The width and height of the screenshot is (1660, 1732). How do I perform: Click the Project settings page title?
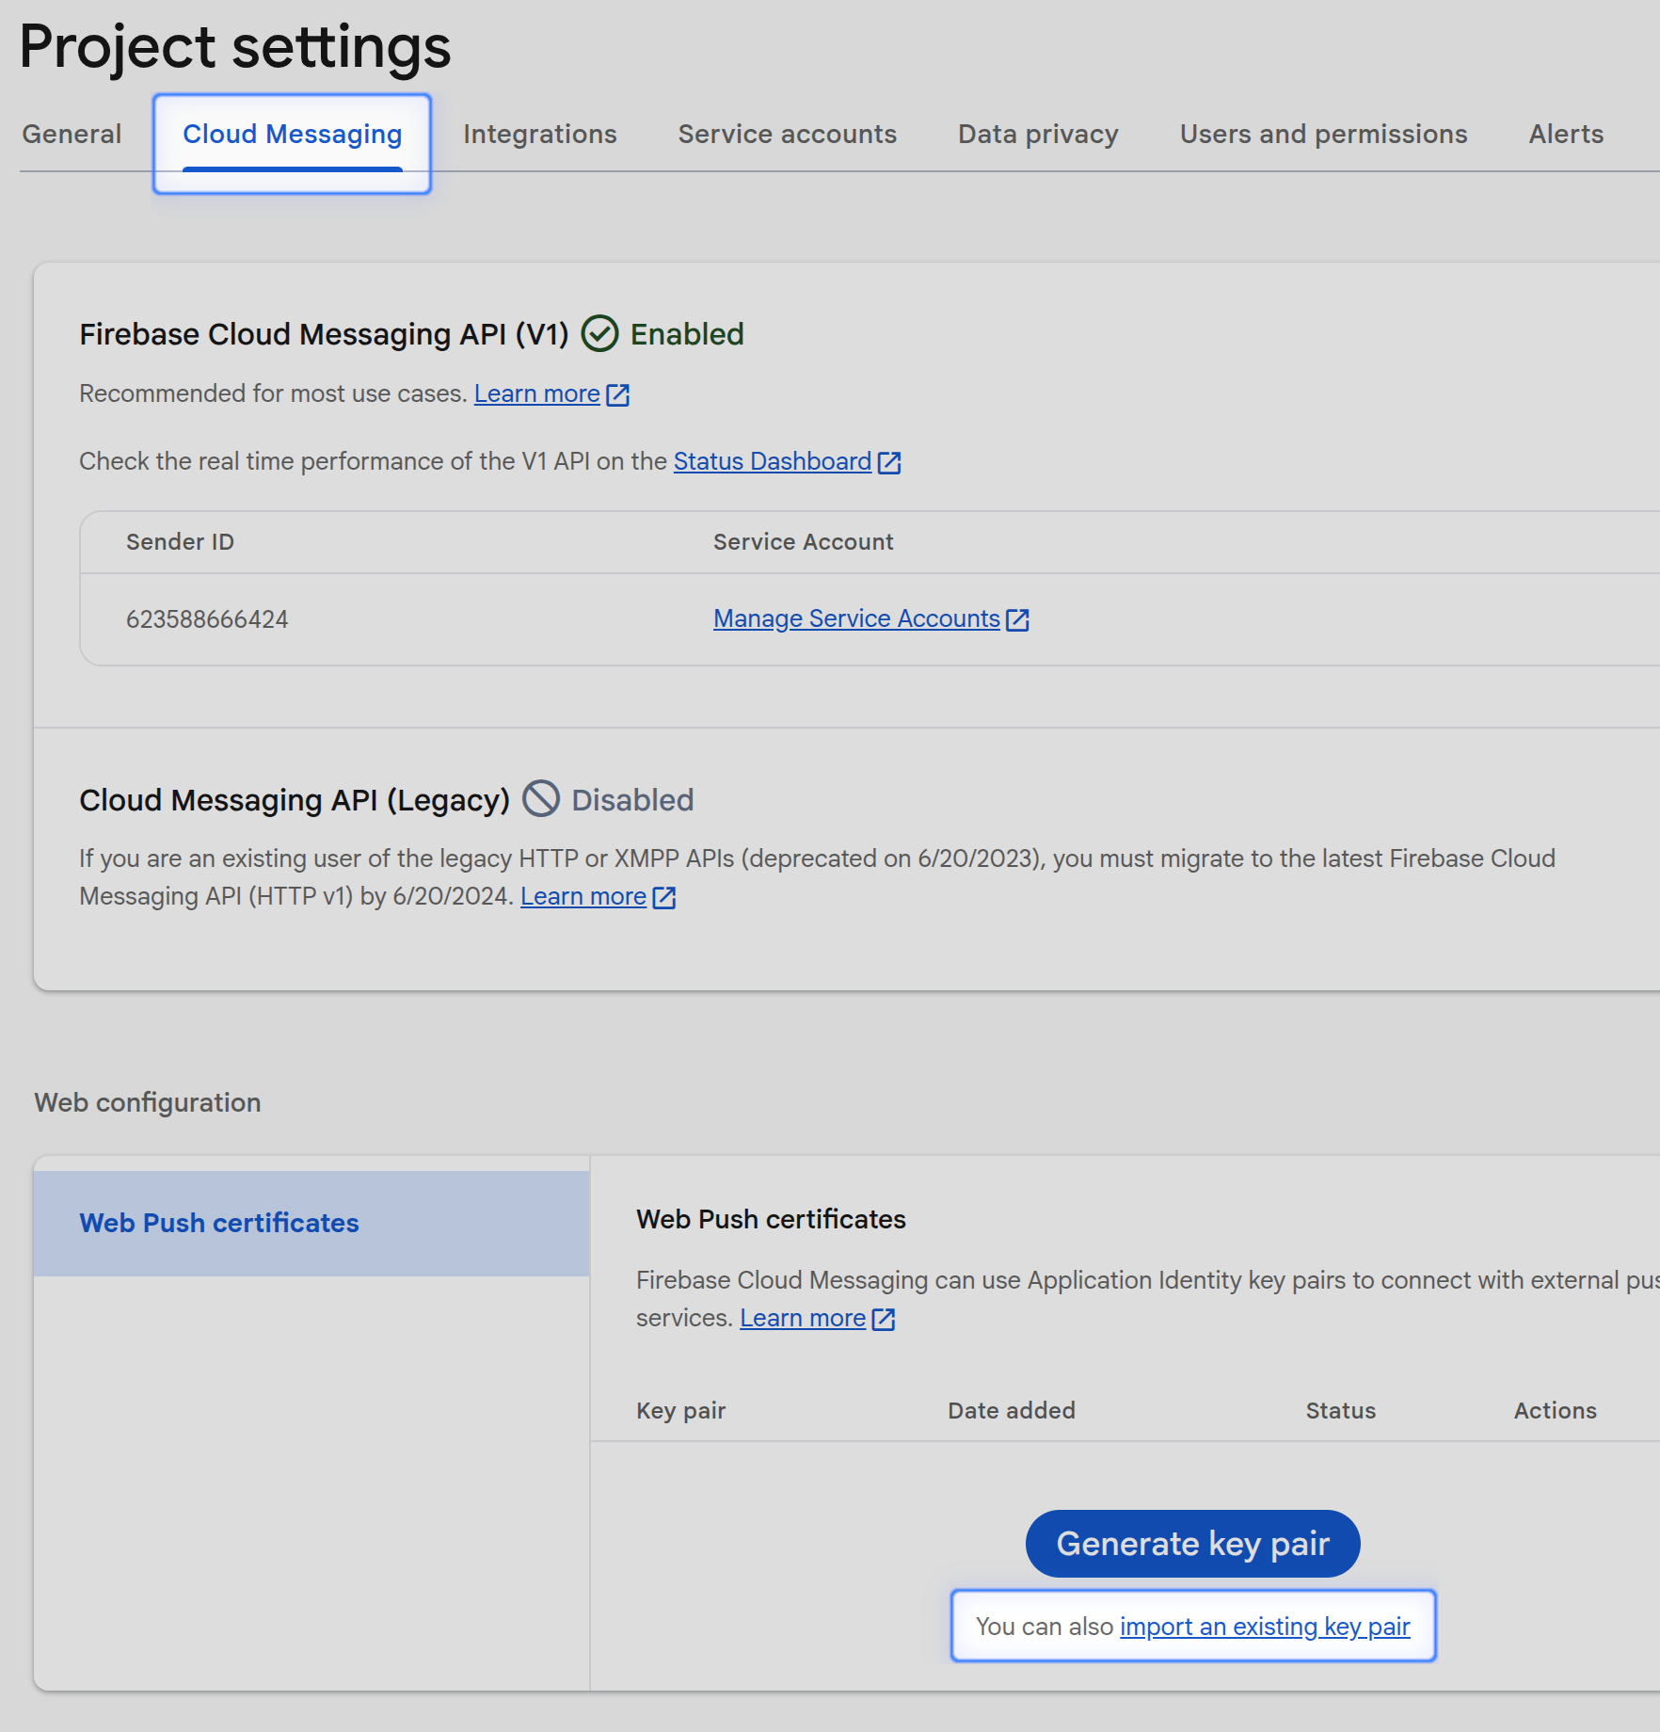[x=235, y=47]
